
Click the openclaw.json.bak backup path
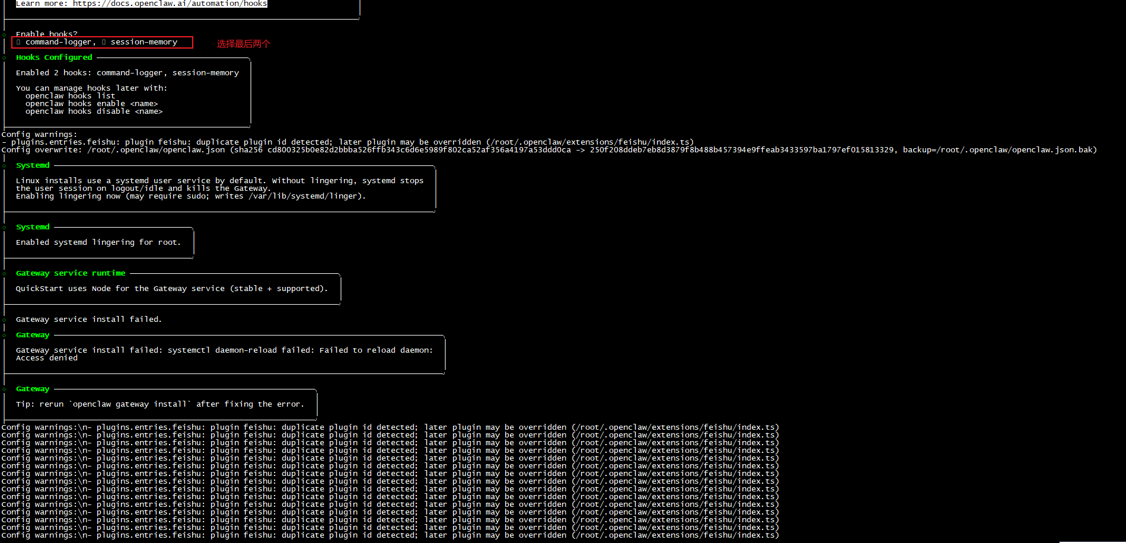(1016, 150)
